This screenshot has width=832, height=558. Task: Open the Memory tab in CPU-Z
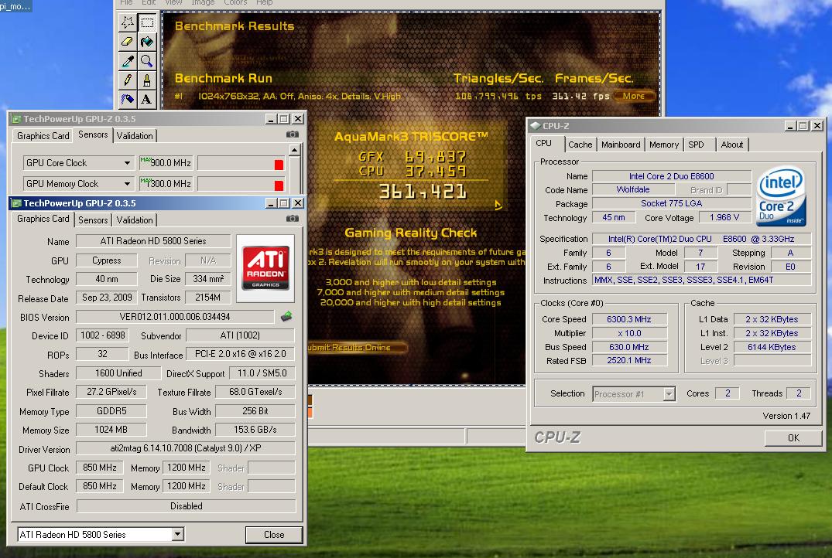(664, 144)
